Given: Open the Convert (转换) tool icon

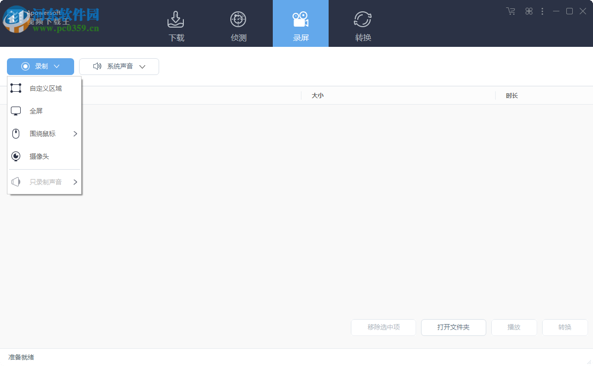Looking at the screenshot, I should tap(363, 20).
